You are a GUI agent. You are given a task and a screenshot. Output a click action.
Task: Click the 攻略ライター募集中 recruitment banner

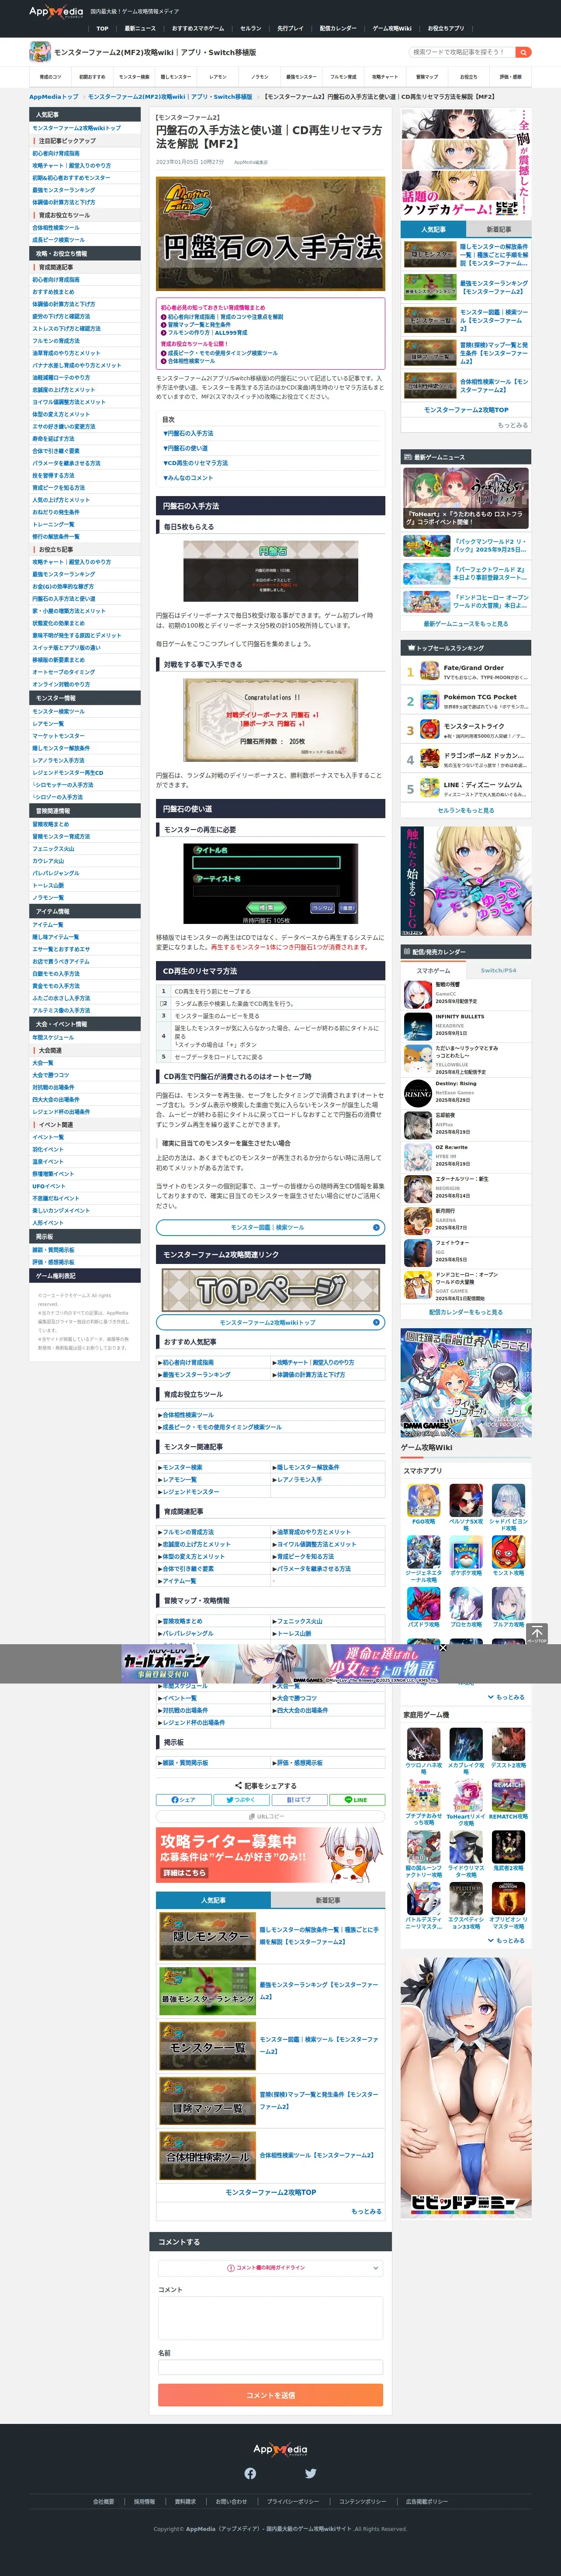tap(270, 1855)
